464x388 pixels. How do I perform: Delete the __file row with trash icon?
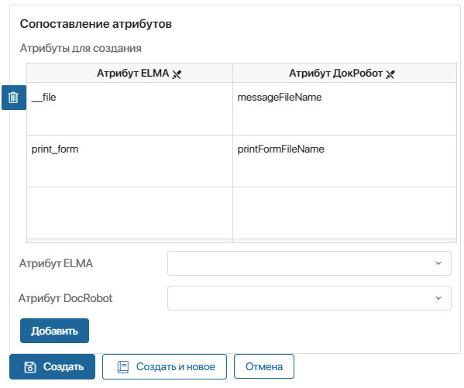point(14,98)
